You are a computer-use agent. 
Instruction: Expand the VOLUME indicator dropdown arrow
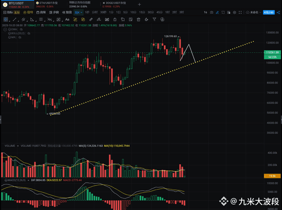[18, 146]
